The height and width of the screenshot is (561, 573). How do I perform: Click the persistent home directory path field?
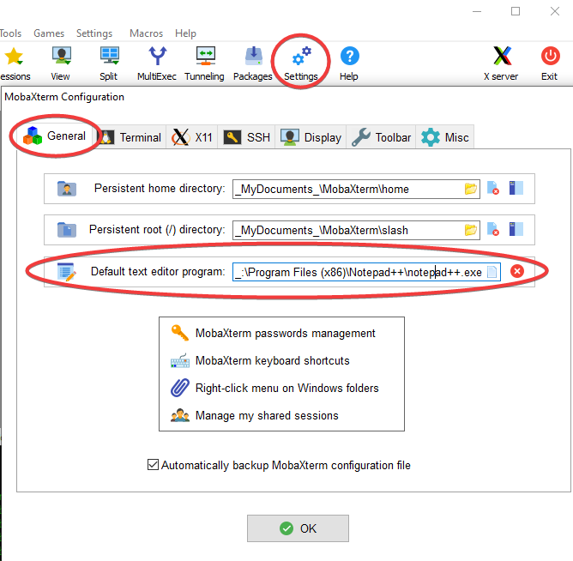pos(346,189)
